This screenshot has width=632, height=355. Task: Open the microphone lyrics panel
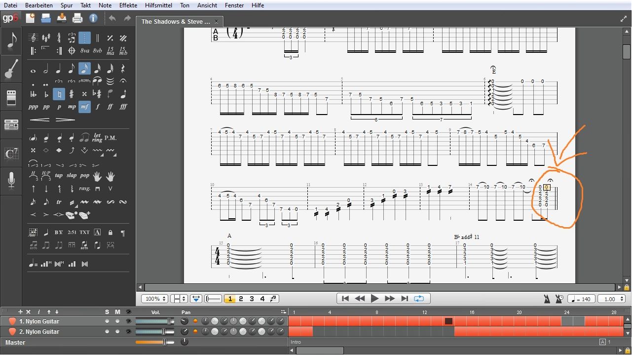pos(11,181)
